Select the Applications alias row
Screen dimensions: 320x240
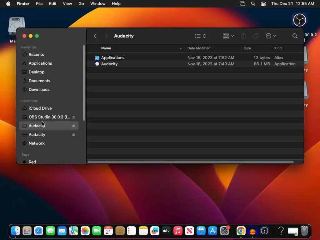pyautogui.click(x=195, y=57)
